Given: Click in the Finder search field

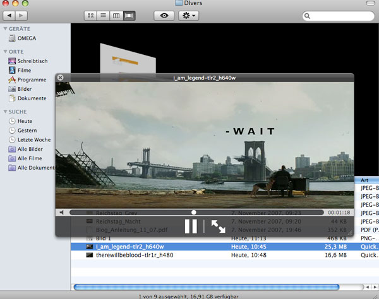Looking at the screenshot, I should point(339,16).
